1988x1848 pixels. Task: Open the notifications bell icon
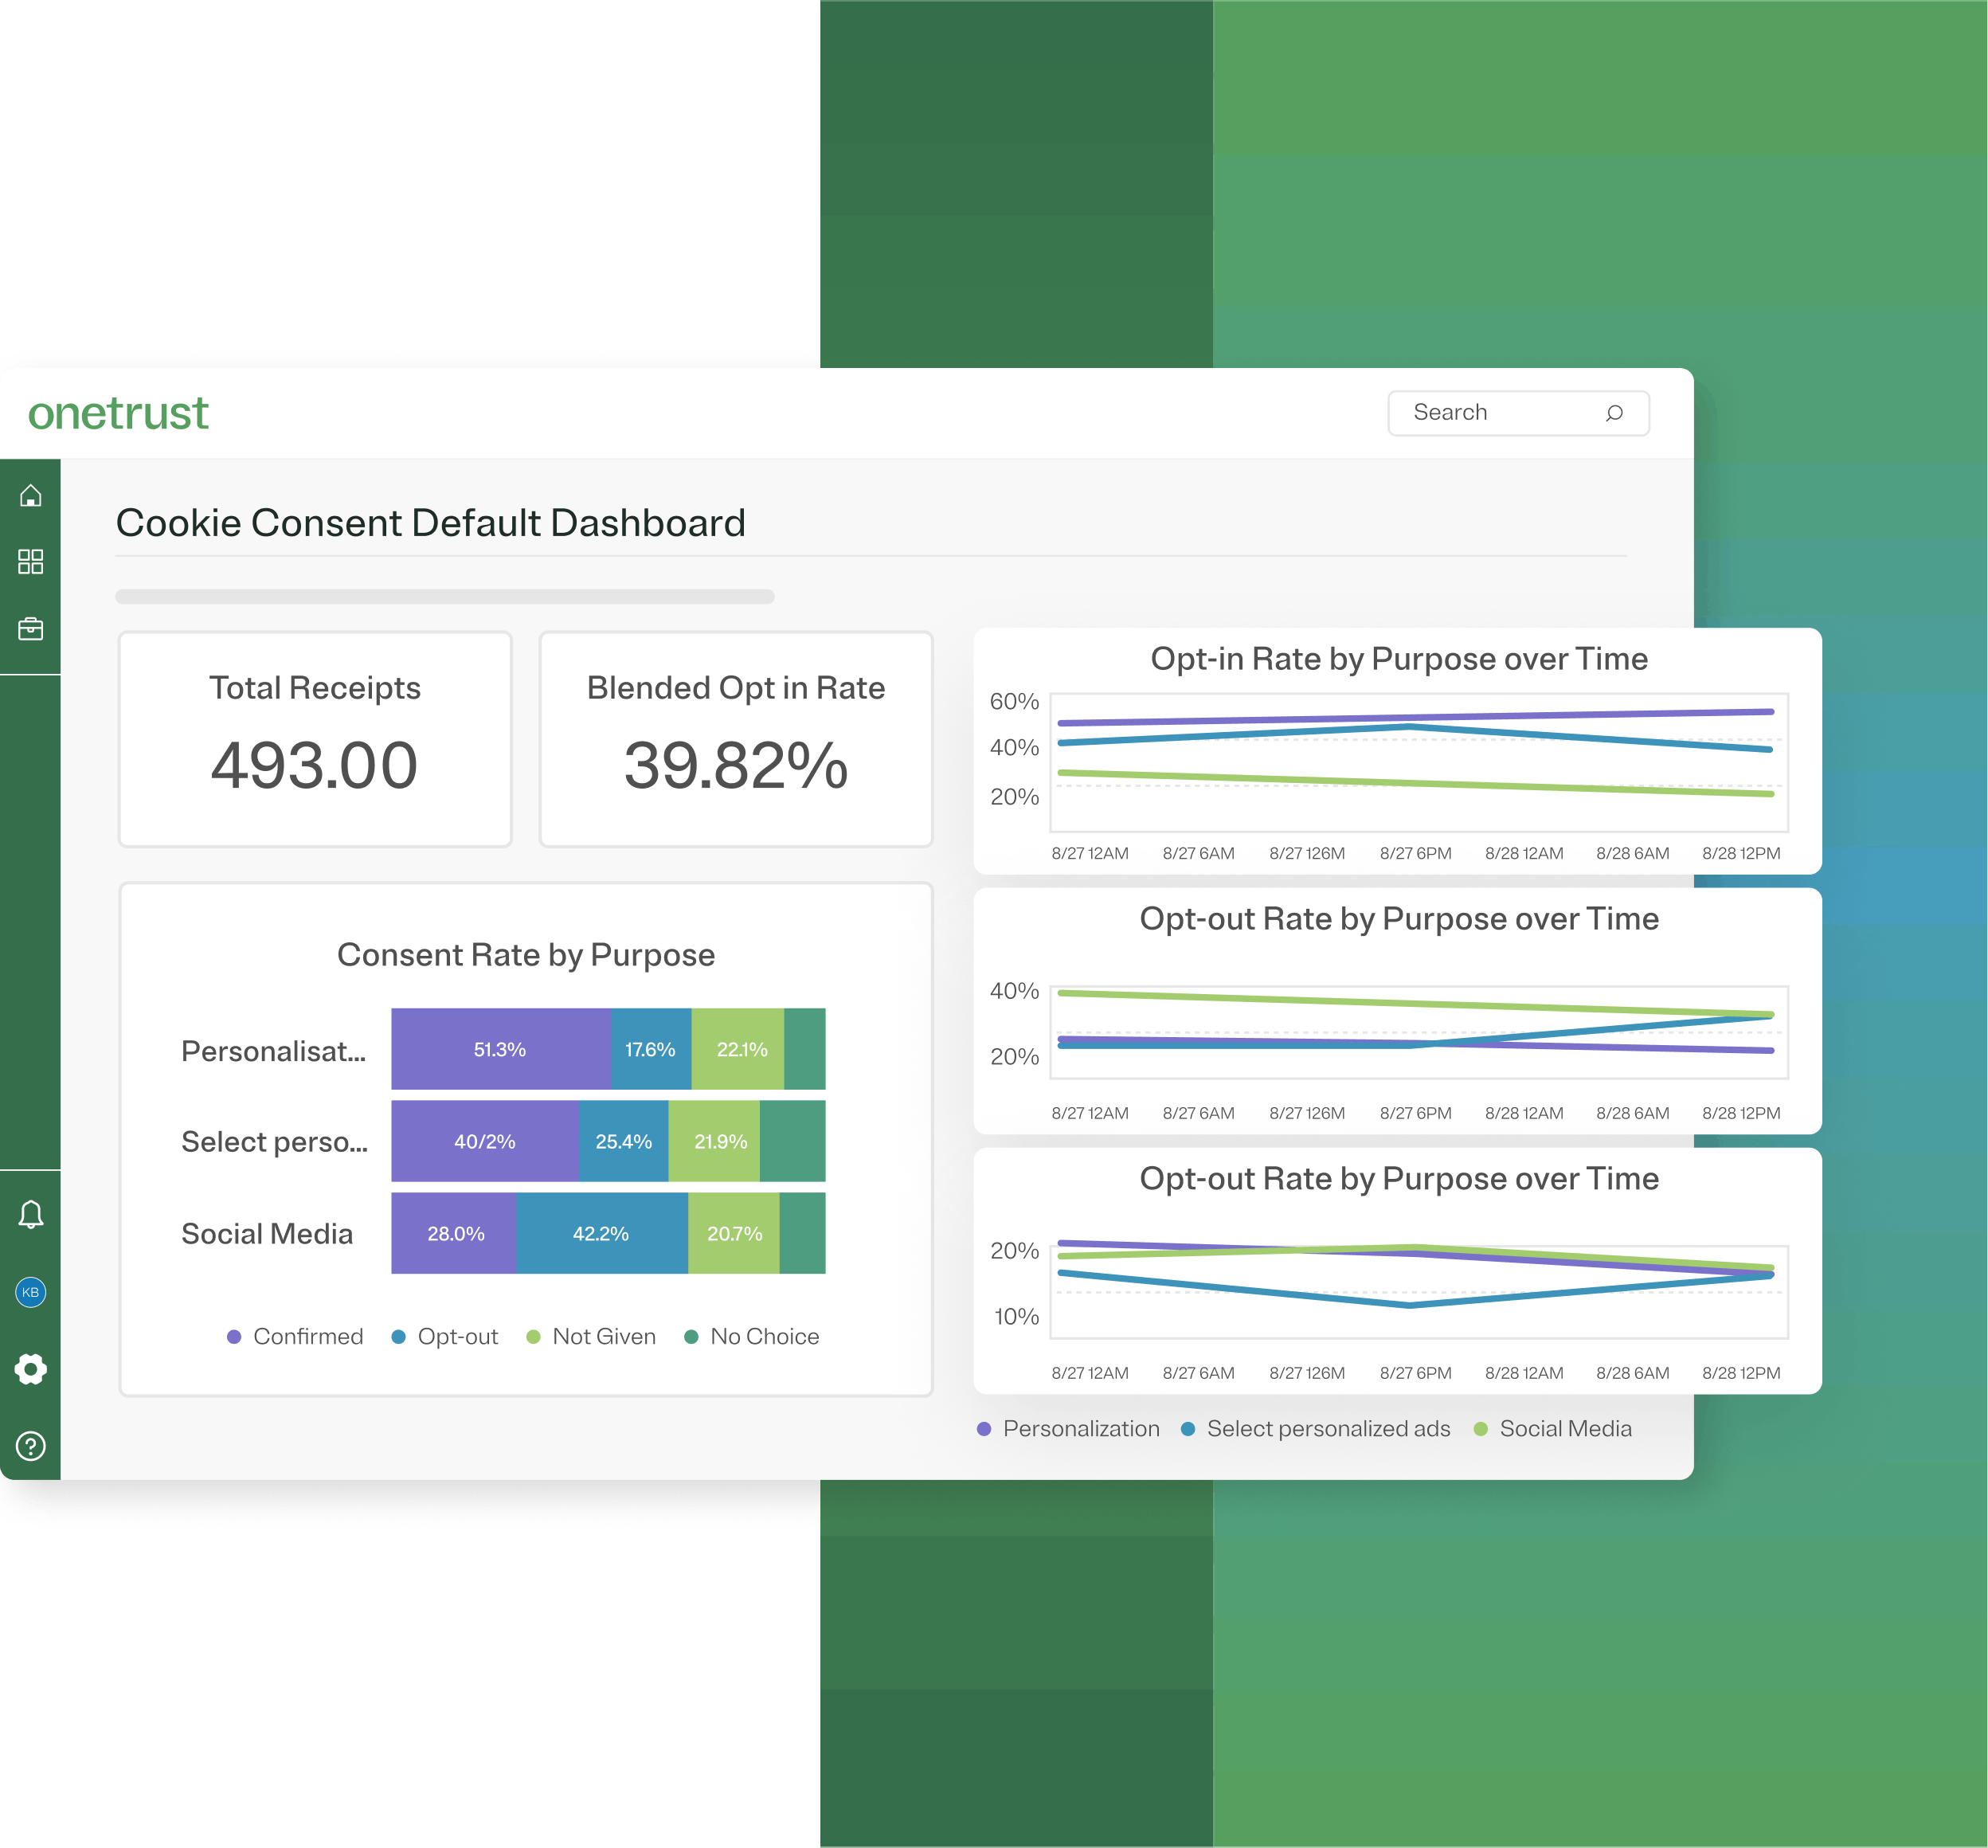click(31, 1214)
